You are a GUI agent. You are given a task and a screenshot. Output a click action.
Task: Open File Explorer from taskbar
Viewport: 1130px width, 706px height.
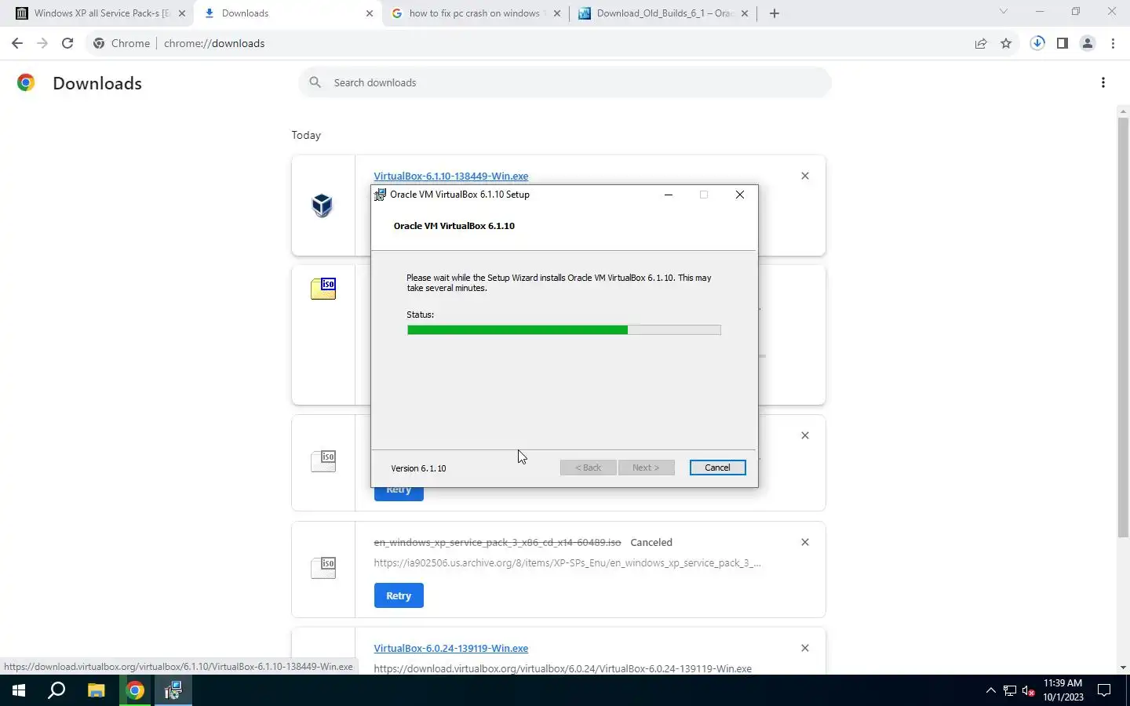[96, 690]
